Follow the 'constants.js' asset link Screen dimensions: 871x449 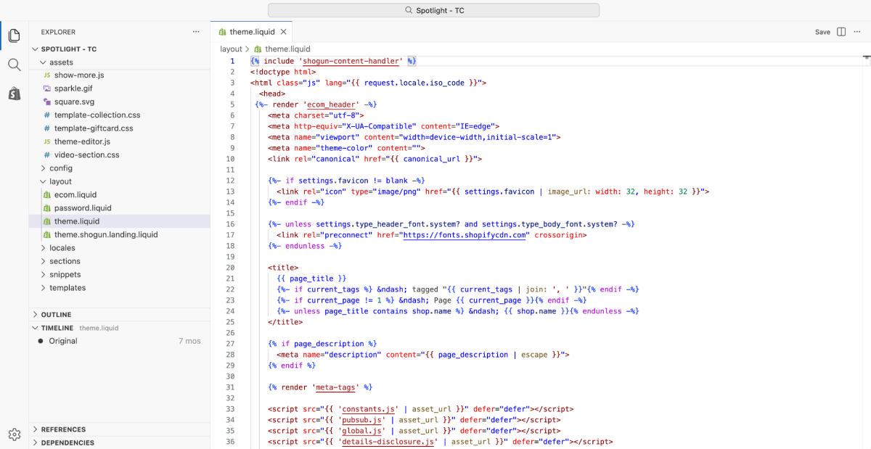point(369,409)
